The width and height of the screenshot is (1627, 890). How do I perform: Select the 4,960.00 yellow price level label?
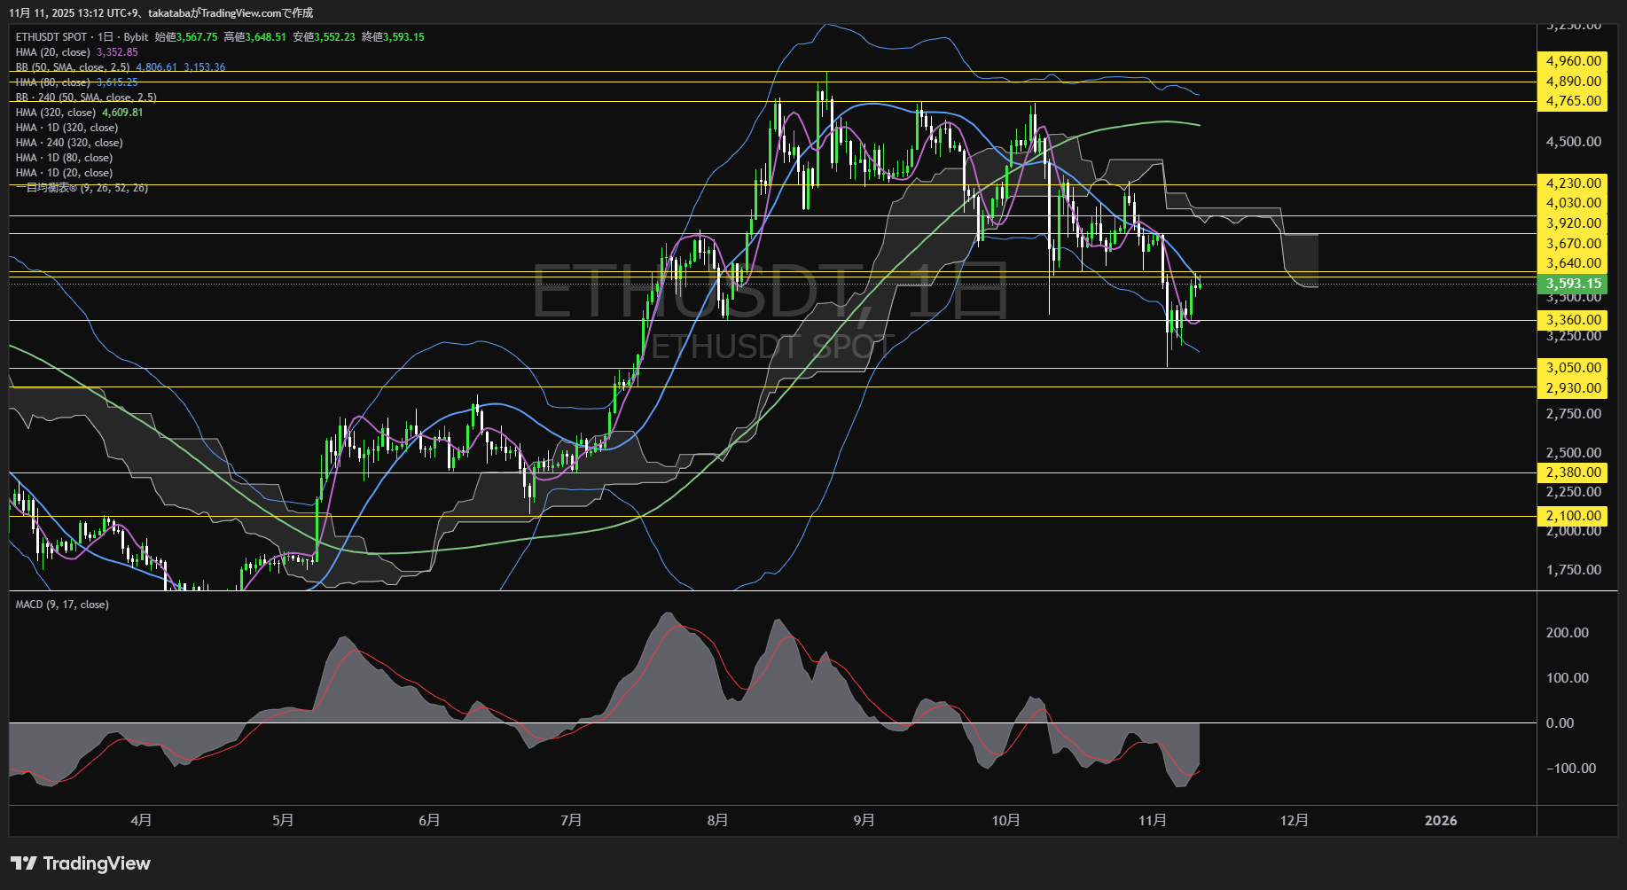1573,61
